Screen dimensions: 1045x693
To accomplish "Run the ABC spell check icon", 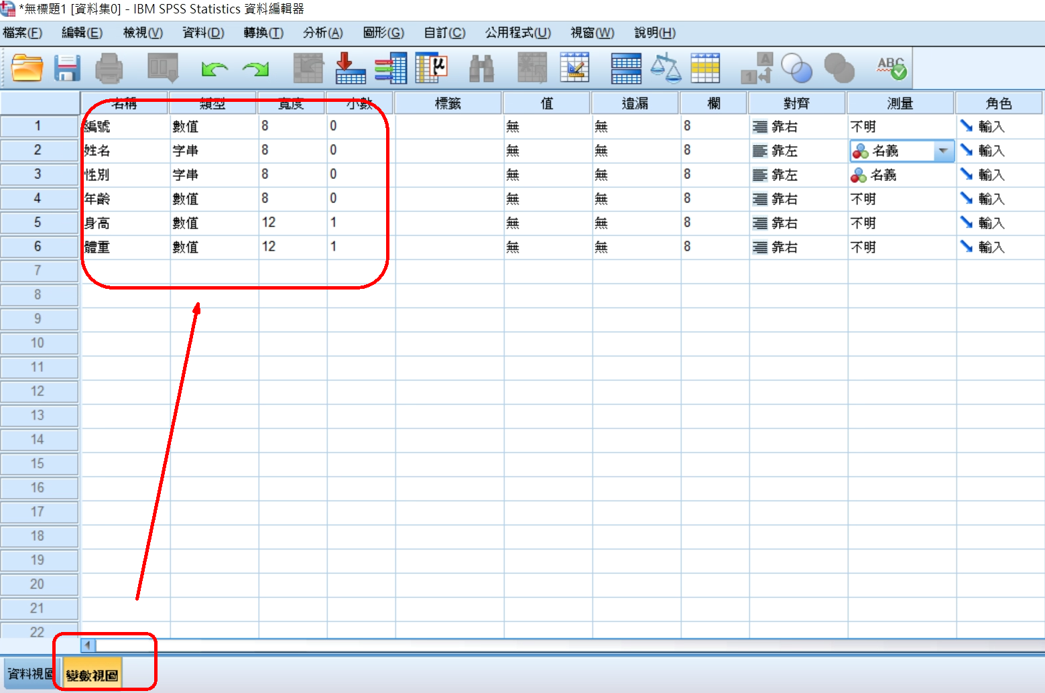I will [892, 68].
